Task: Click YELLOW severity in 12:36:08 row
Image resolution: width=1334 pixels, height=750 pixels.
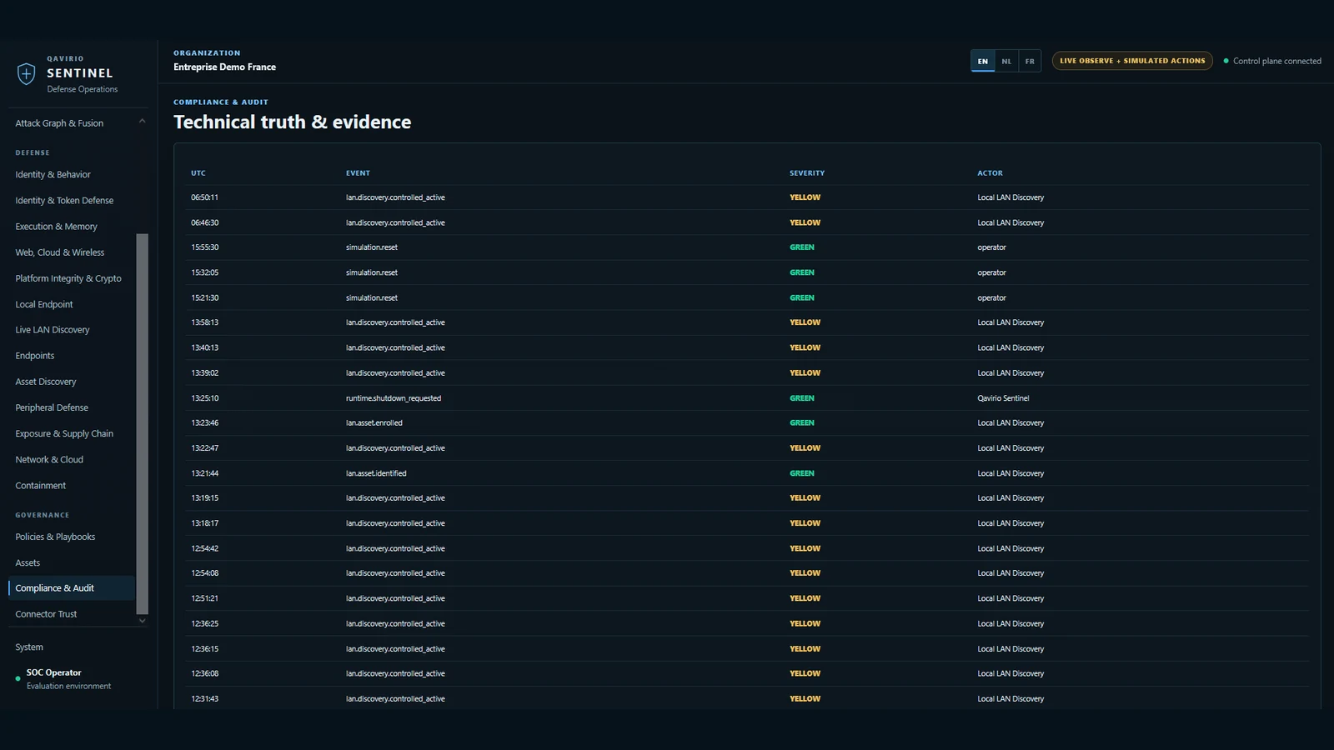Action: [x=805, y=673]
